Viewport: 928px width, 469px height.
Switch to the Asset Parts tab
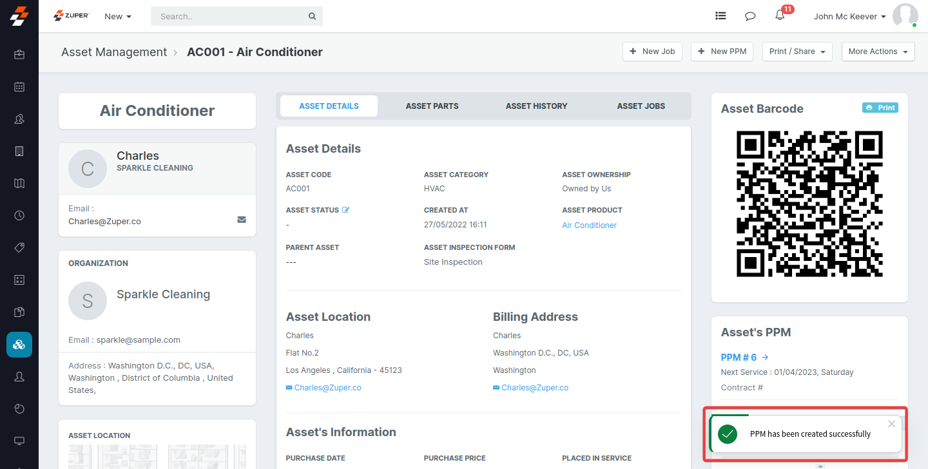432,106
